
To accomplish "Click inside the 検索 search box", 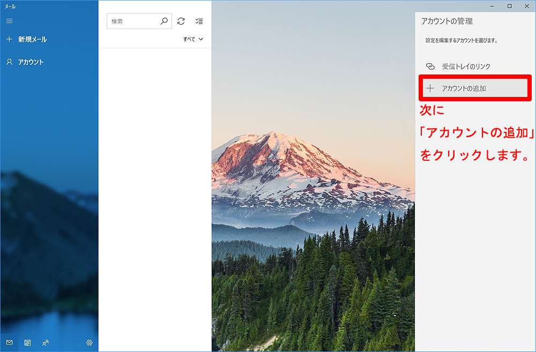I will pos(133,21).
